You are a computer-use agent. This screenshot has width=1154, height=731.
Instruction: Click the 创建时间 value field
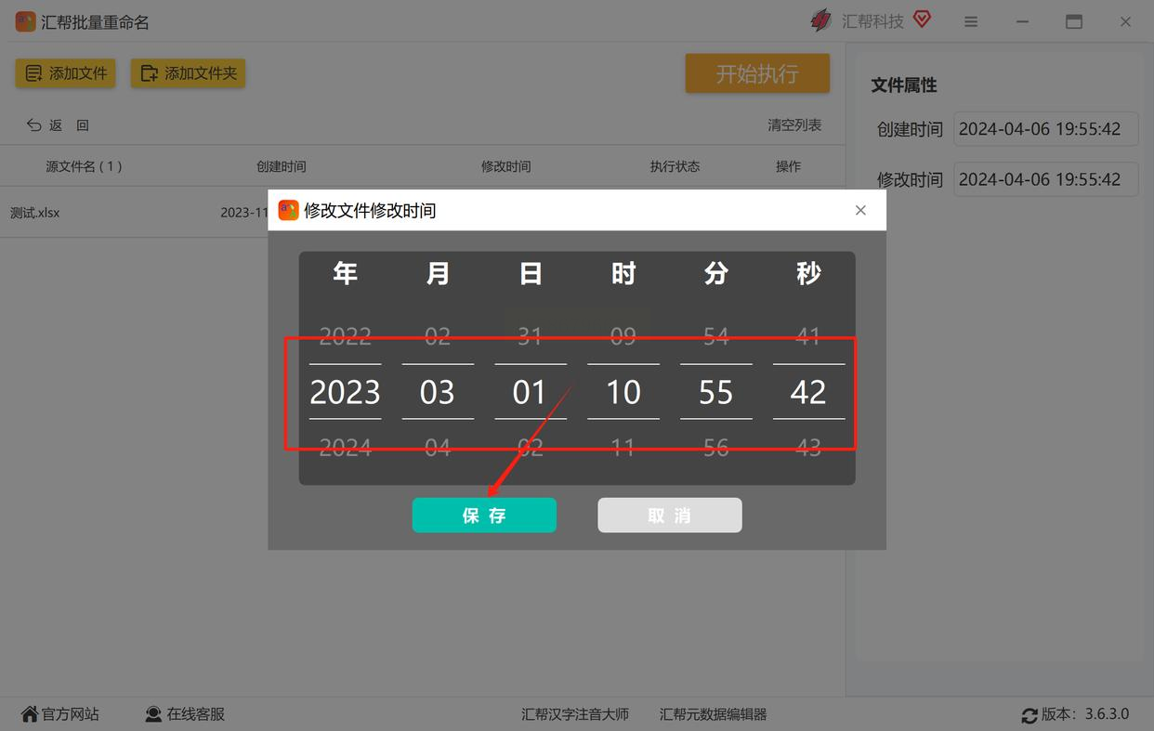1046,129
